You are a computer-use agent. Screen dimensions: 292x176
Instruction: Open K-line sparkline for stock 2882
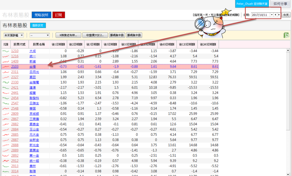6,124
